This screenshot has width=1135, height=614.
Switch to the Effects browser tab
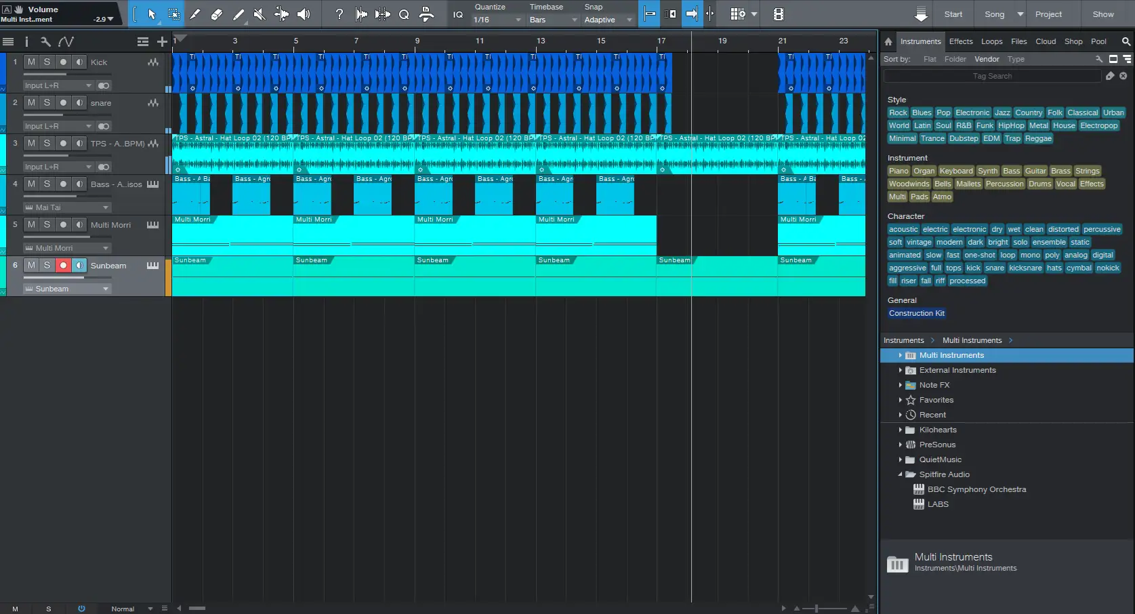(960, 41)
